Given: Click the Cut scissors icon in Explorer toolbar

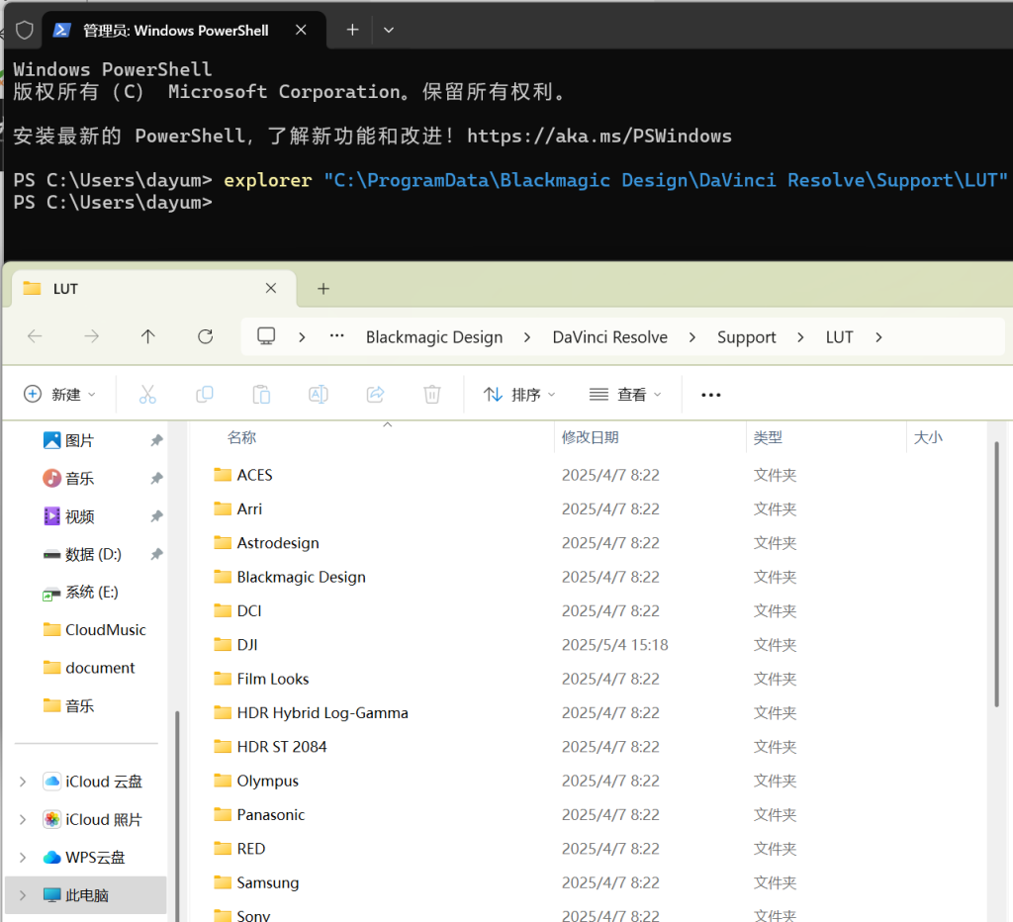Looking at the screenshot, I should [147, 394].
